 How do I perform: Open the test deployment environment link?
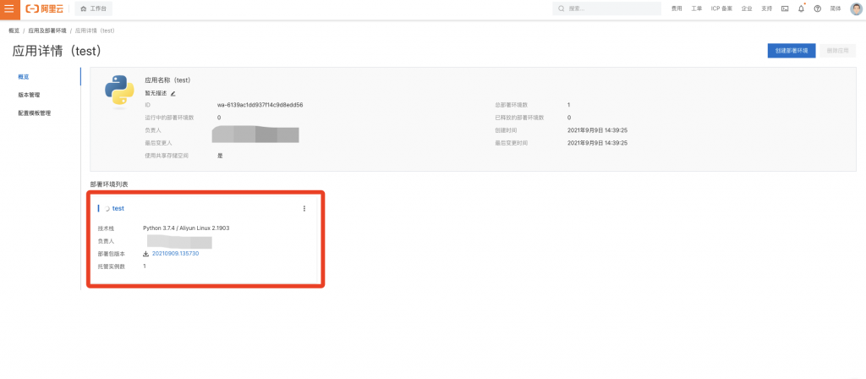pos(118,208)
